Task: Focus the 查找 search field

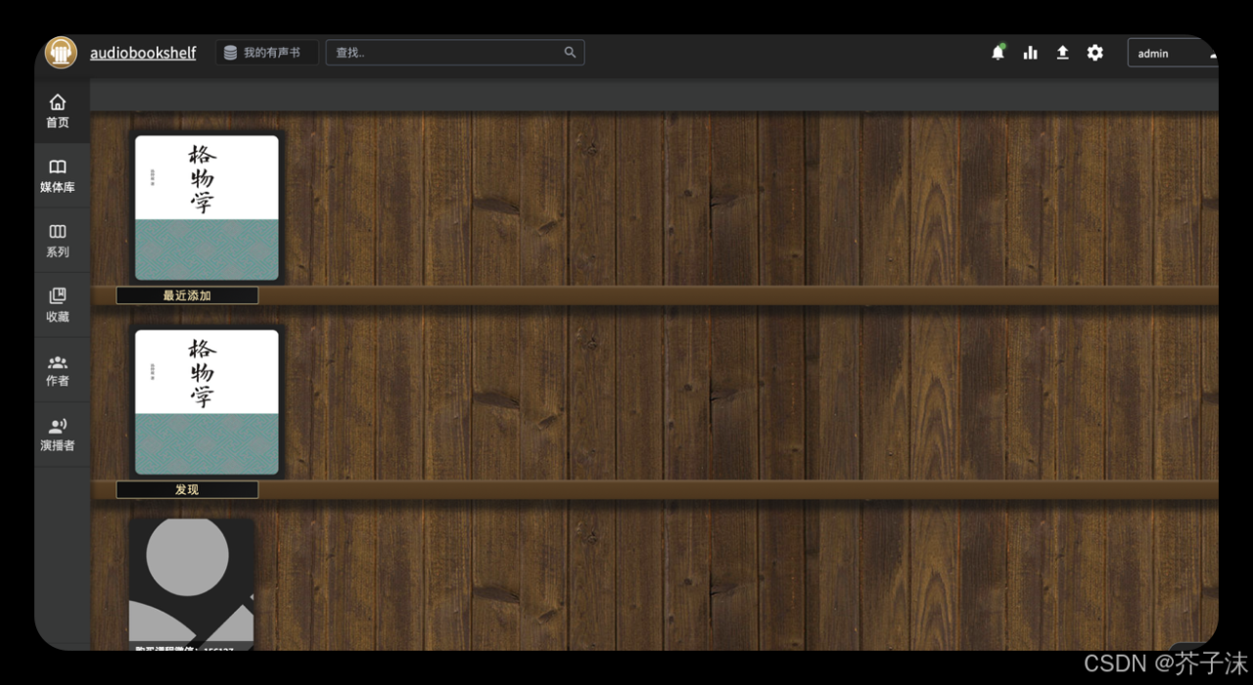Action: 445,53
